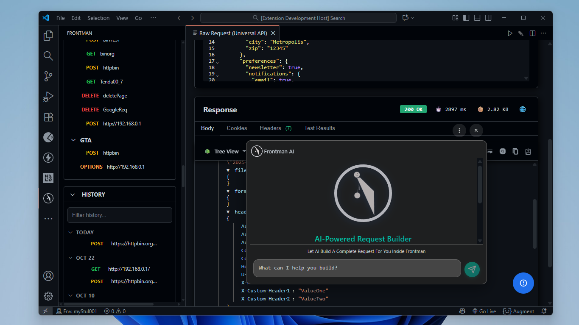579x325 pixels.
Task: Switch to the Test Results tab
Action: point(319,128)
